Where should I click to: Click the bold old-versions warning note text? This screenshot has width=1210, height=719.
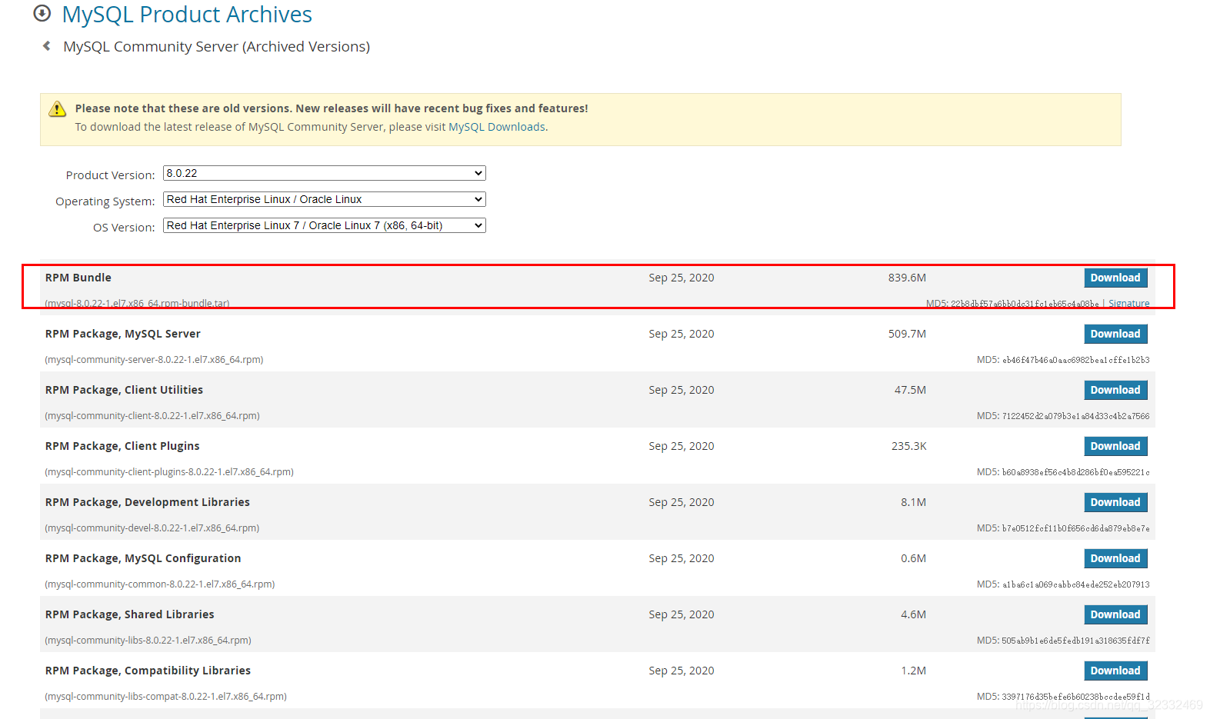coord(332,108)
